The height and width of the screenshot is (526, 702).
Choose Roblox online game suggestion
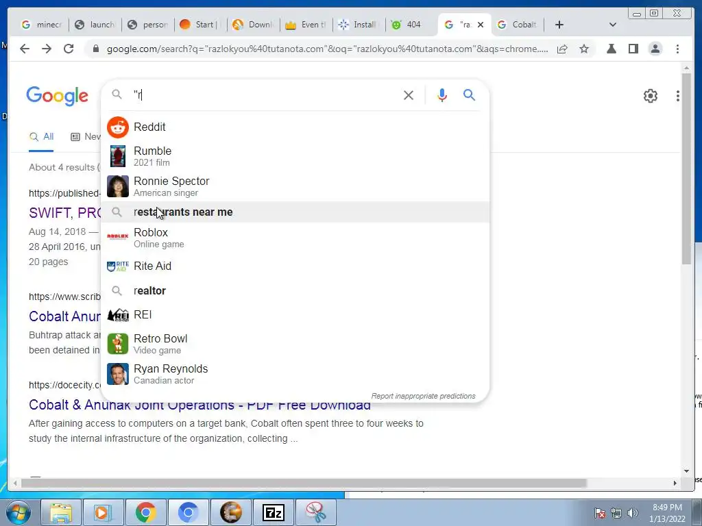point(295,238)
